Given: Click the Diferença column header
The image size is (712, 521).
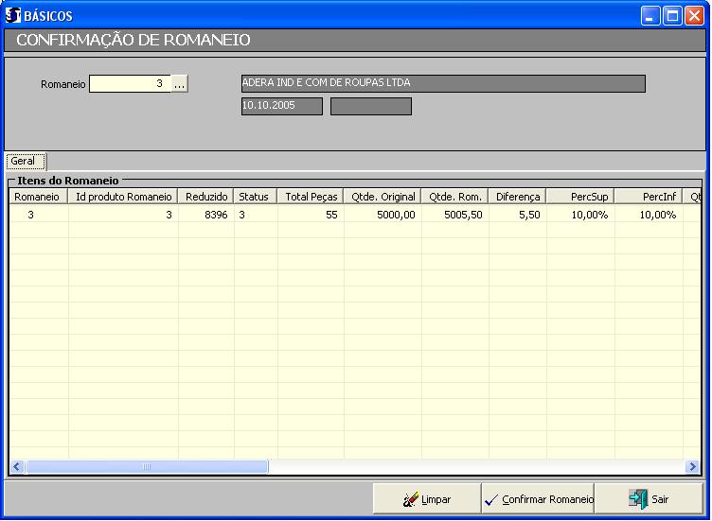Looking at the screenshot, I should pos(518,197).
